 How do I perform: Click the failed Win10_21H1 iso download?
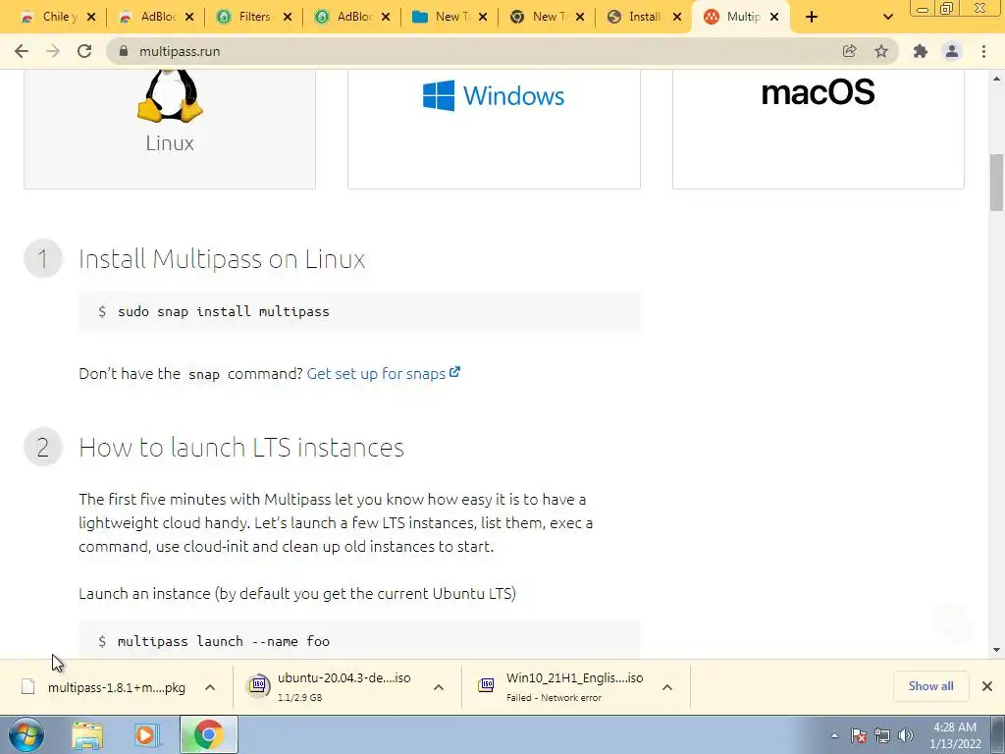(x=560, y=686)
